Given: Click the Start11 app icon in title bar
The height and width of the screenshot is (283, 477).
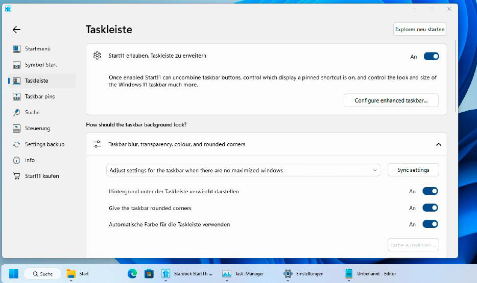Looking at the screenshot, I should coord(8,9).
